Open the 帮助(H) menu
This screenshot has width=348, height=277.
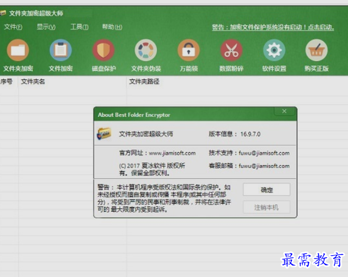pyautogui.click(x=112, y=27)
